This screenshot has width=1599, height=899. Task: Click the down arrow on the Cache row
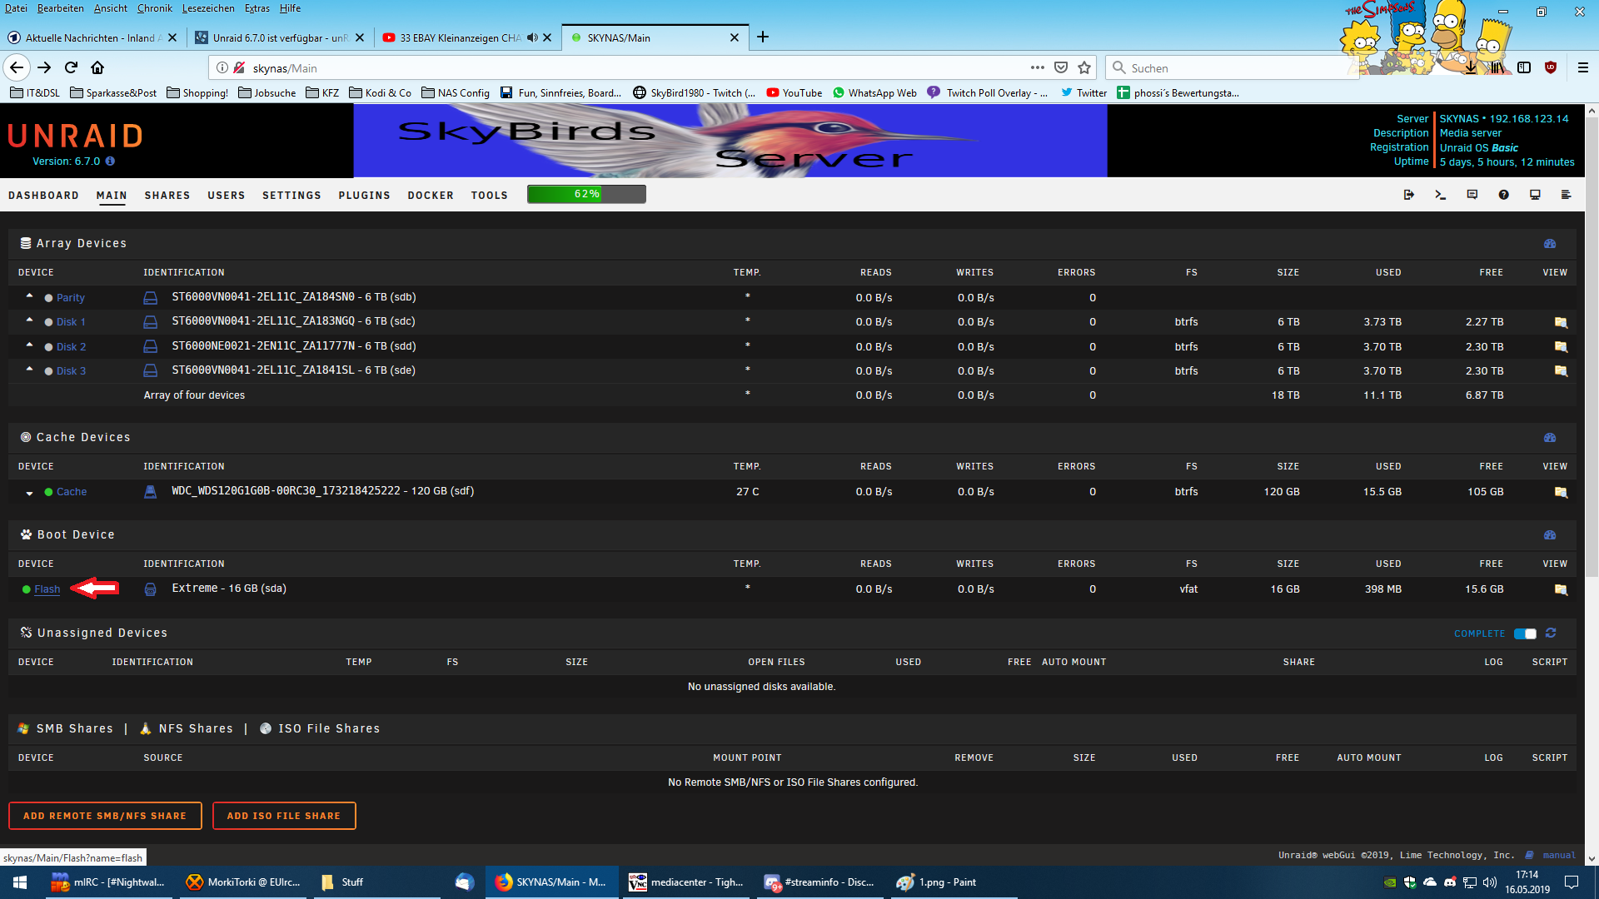click(x=29, y=493)
